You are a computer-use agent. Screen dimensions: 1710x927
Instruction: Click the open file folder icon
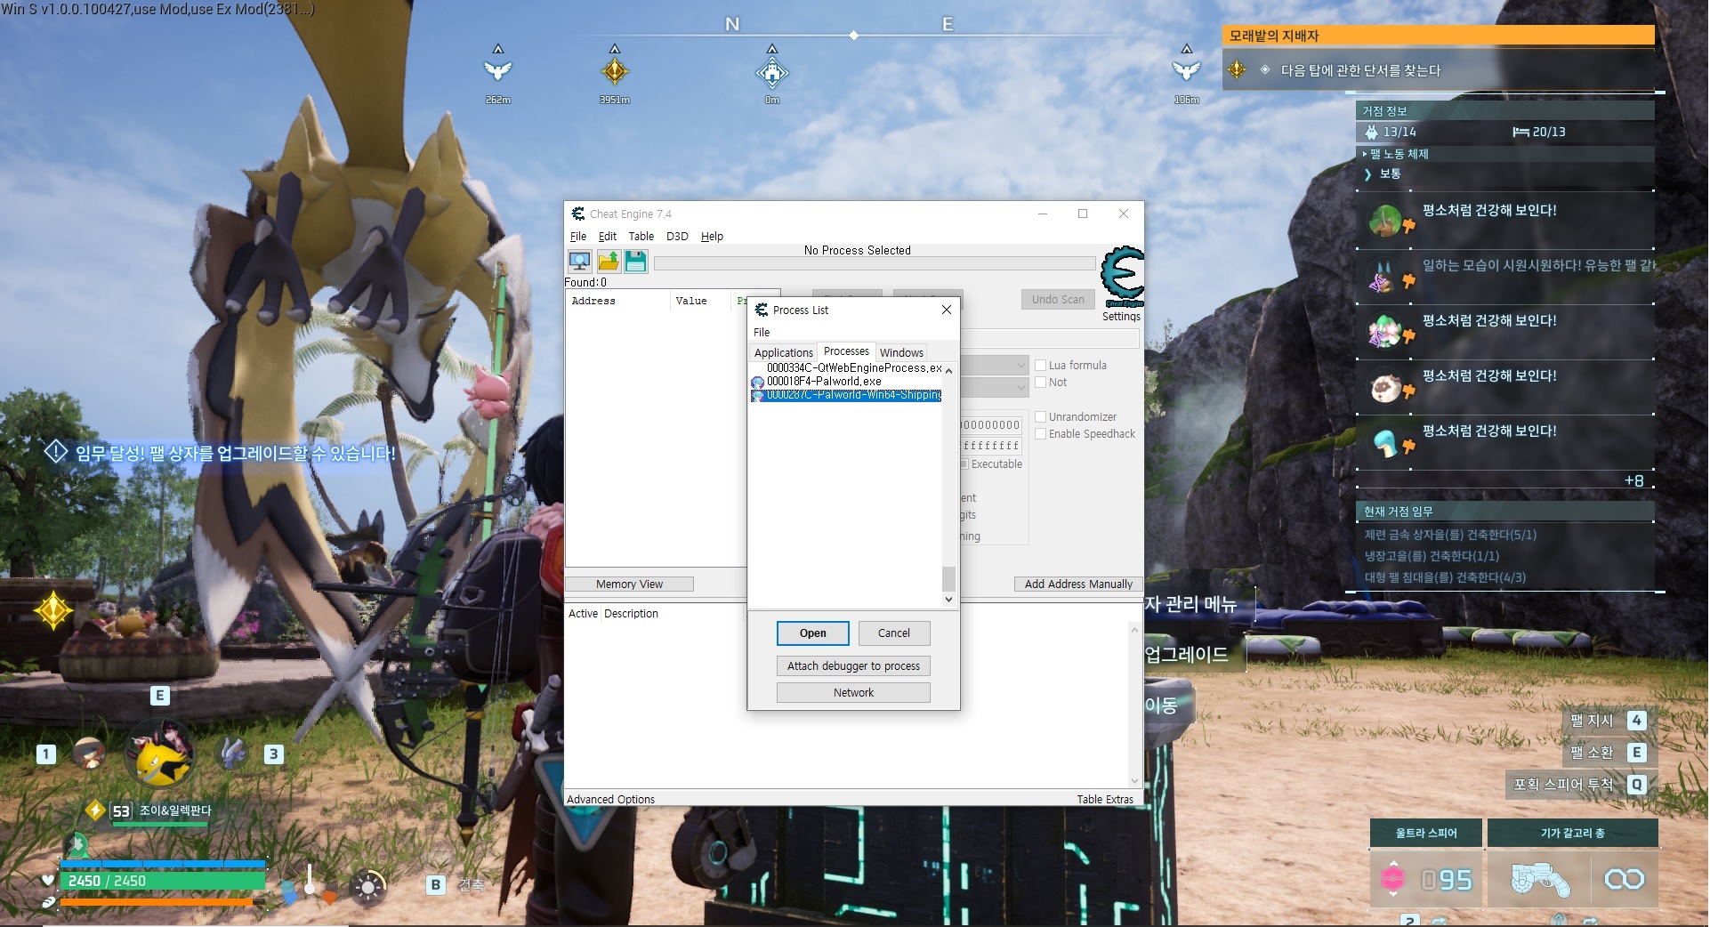click(x=609, y=261)
